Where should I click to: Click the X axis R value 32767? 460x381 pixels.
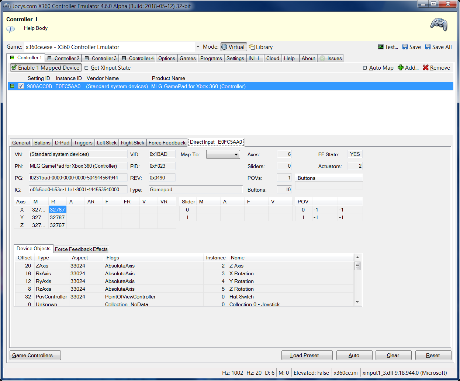58,210
